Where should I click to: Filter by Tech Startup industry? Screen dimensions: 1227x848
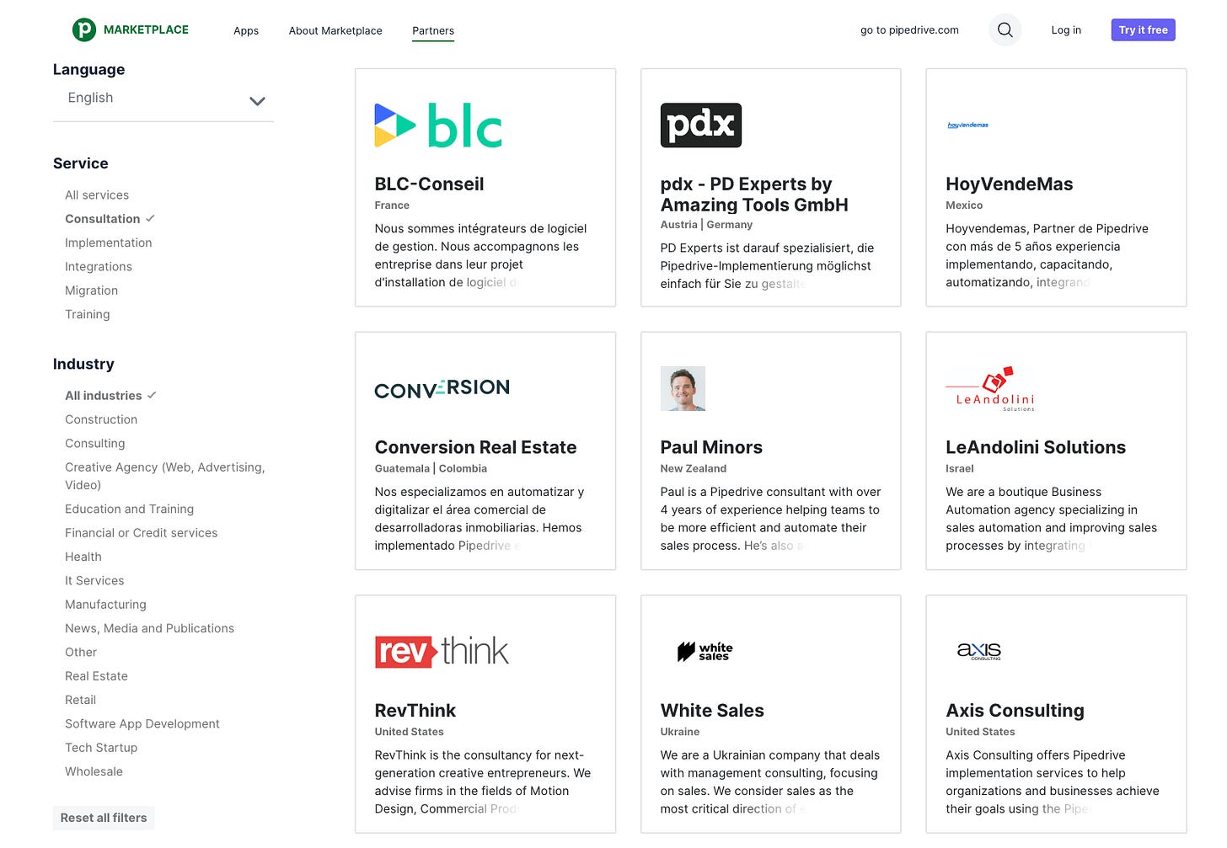click(x=101, y=748)
